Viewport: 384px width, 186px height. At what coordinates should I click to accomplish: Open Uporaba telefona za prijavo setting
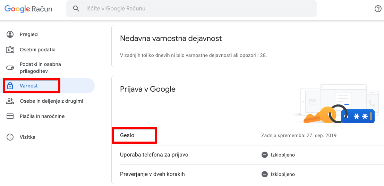pos(154,155)
